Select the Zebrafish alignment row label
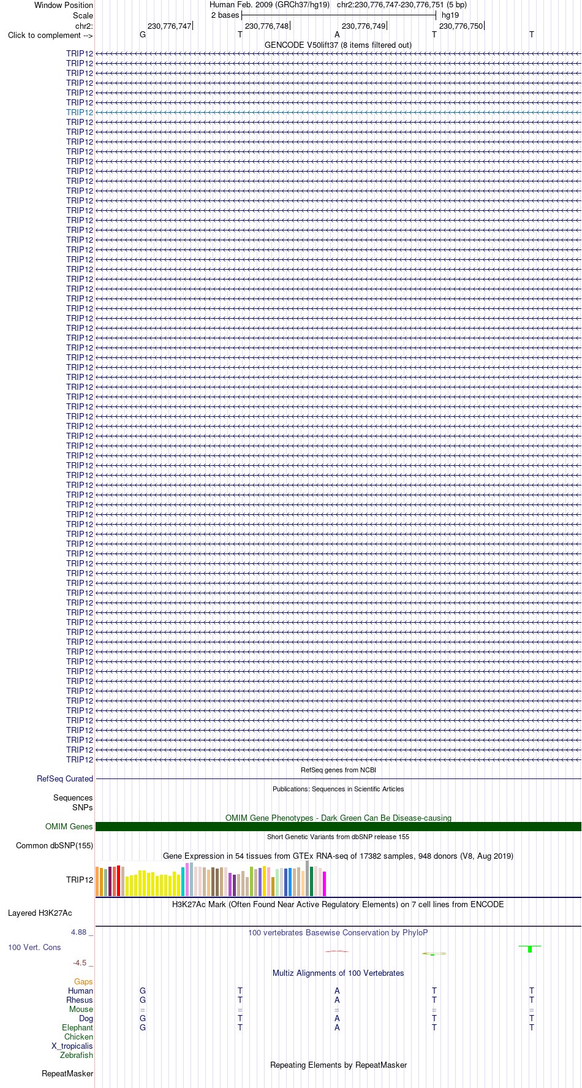The height and width of the screenshot is (1088, 582). 77,1056
